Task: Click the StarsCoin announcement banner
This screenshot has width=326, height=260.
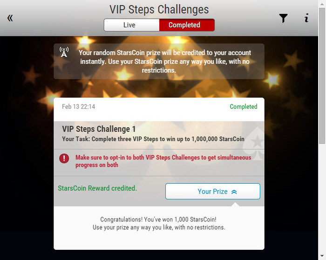Action: (x=159, y=61)
